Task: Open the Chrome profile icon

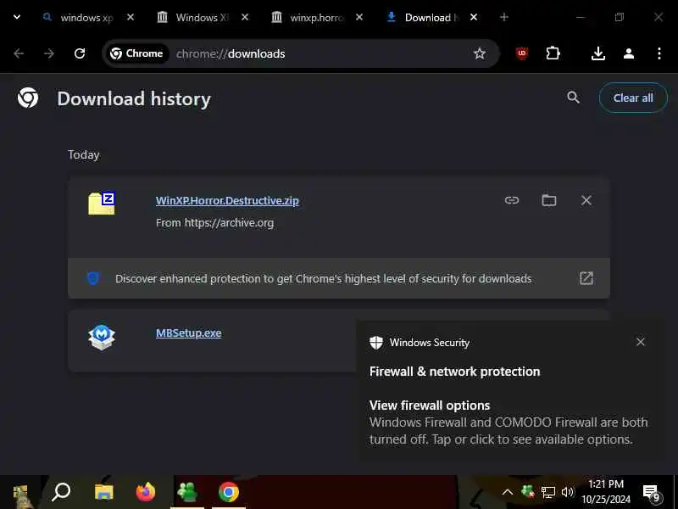Action: pos(629,53)
